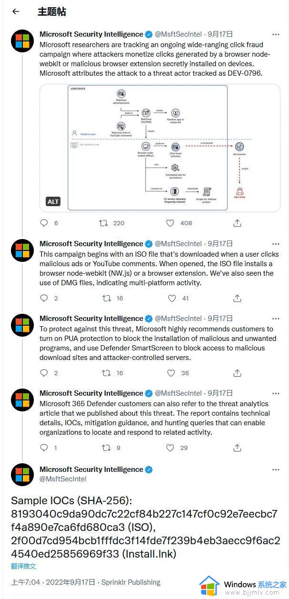Screen dimensions: 289x599
Task: Reply to the first click fraud tweet
Action: (44, 223)
